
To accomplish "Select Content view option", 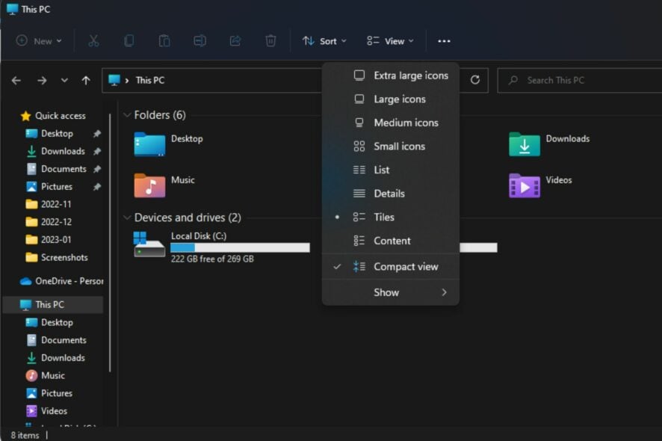I will click(x=391, y=241).
